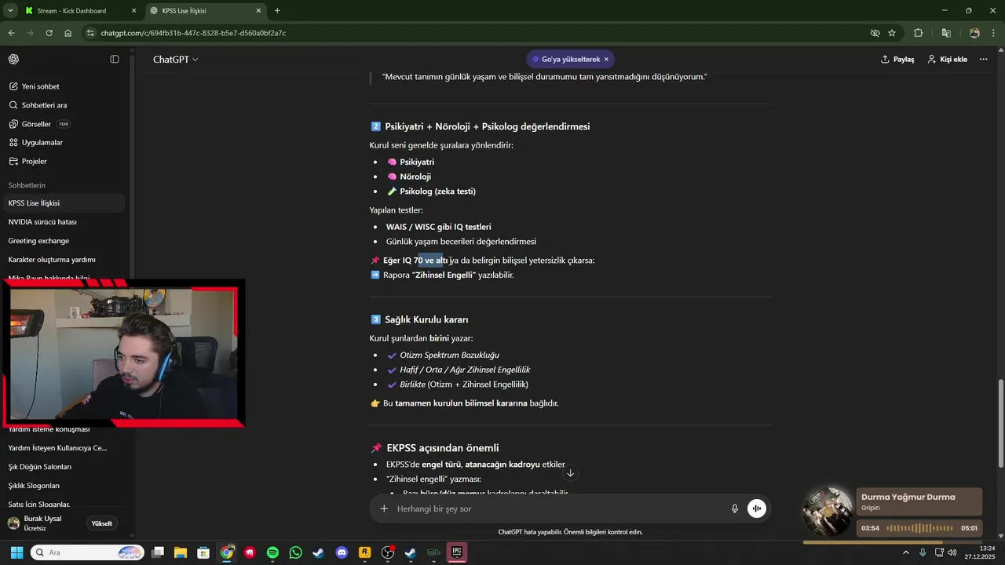Viewport: 1005px width, 565px height.
Task: Select KPSS Lise İlişkisi chat
Action: point(63,203)
